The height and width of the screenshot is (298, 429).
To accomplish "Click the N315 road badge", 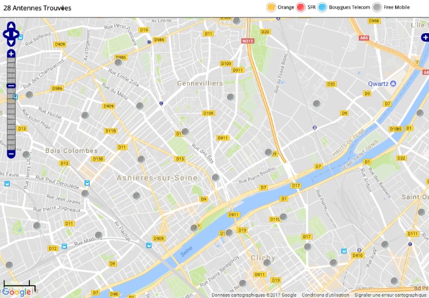I will point(248,41).
